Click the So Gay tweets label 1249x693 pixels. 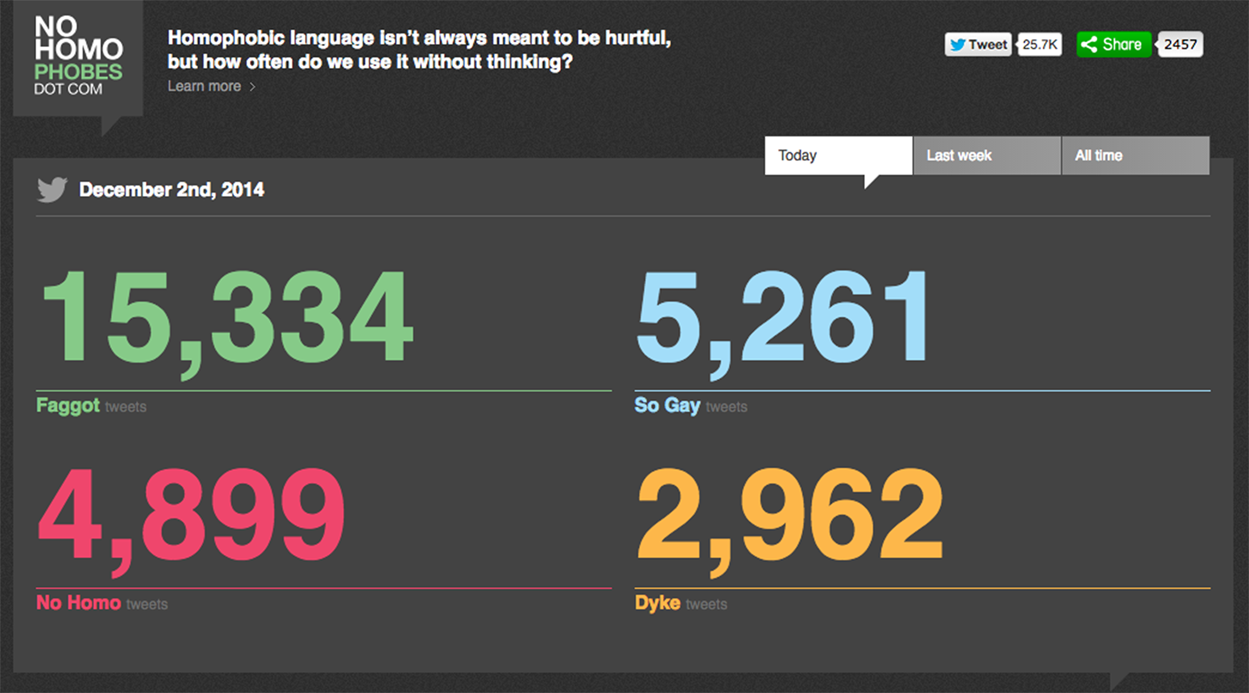[x=691, y=406]
